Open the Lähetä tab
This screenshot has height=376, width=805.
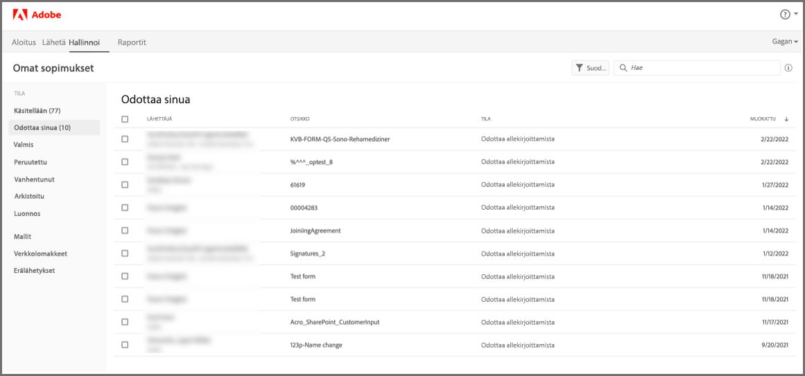pos(54,42)
